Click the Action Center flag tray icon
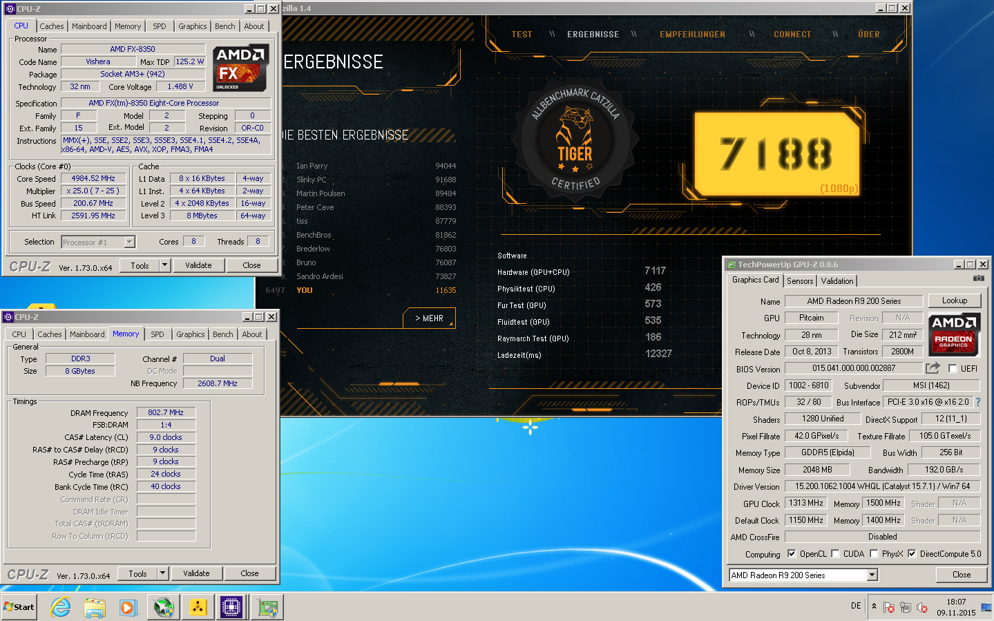 [889, 607]
